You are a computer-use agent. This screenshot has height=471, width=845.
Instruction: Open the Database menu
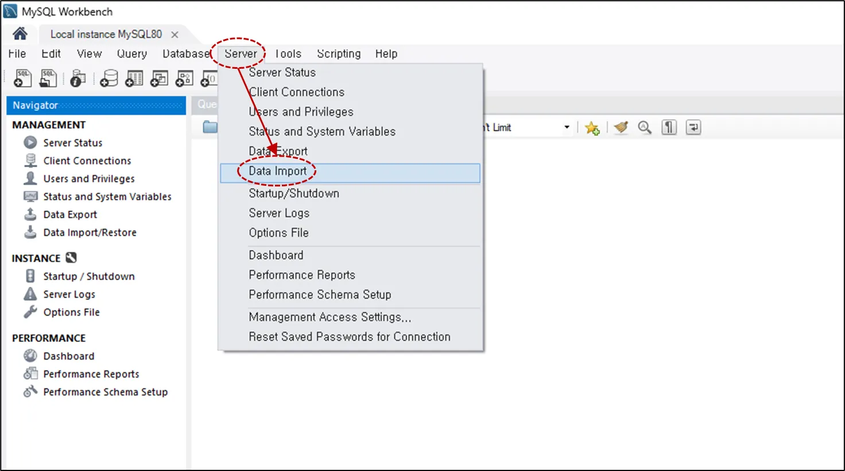tap(187, 53)
